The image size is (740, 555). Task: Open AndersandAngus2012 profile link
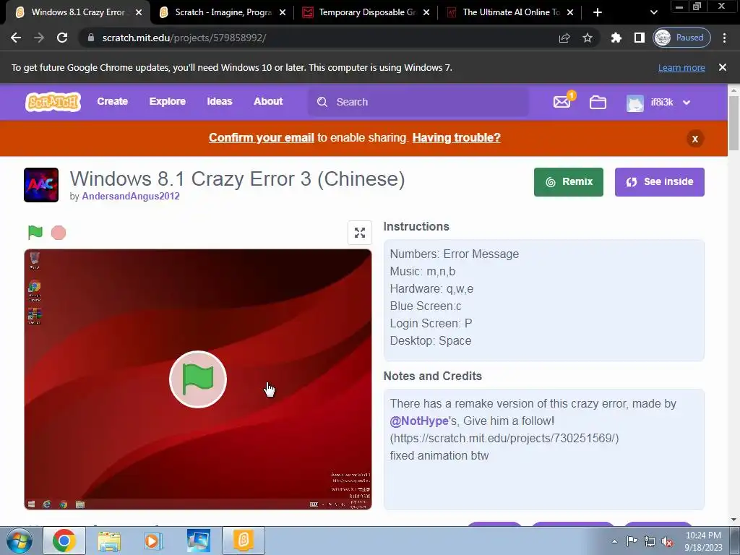(131, 197)
